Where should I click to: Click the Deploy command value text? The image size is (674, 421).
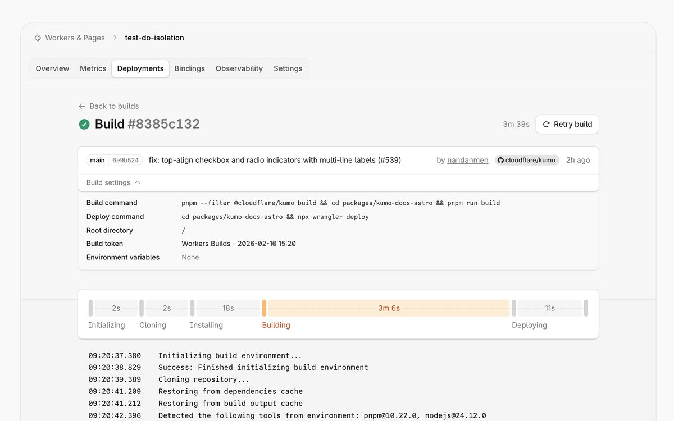275,217
